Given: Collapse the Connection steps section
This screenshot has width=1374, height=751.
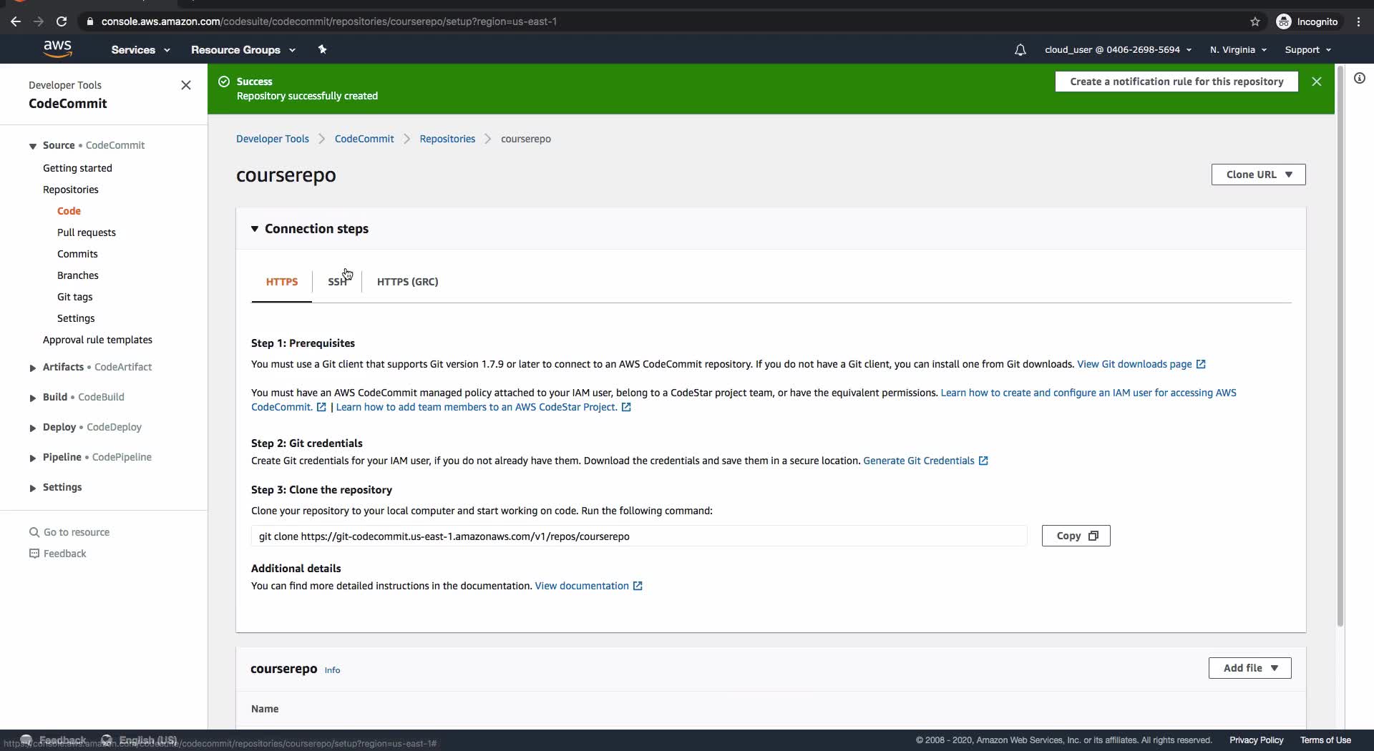Looking at the screenshot, I should point(255,229).
